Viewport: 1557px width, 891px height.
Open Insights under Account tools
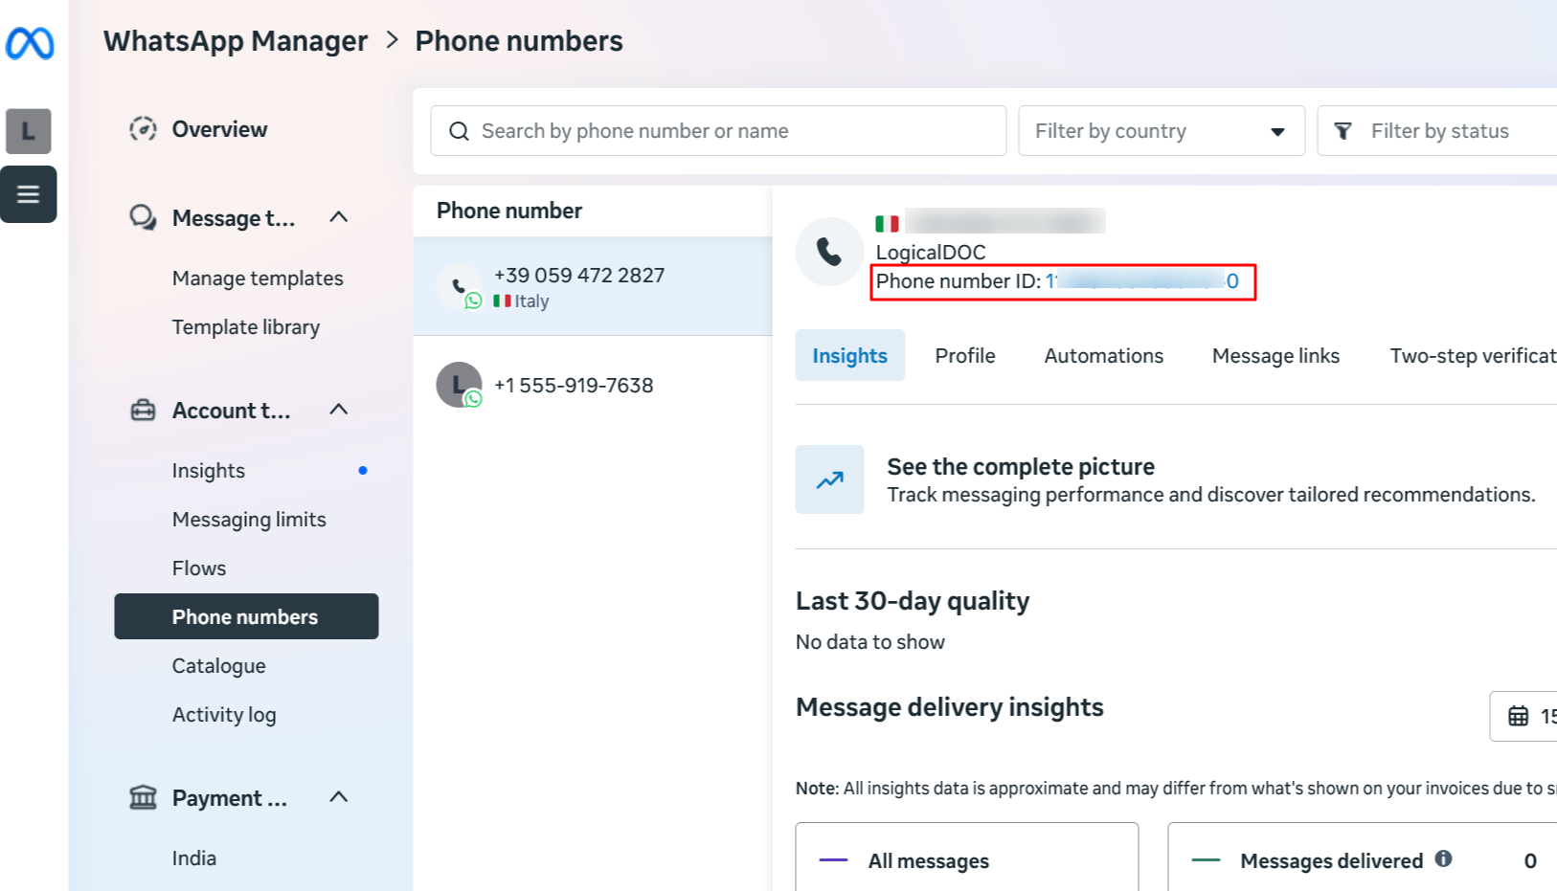tap(209, 471)
